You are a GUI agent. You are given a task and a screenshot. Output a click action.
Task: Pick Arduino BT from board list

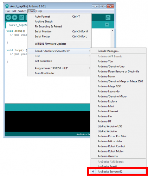coord(118,121)
